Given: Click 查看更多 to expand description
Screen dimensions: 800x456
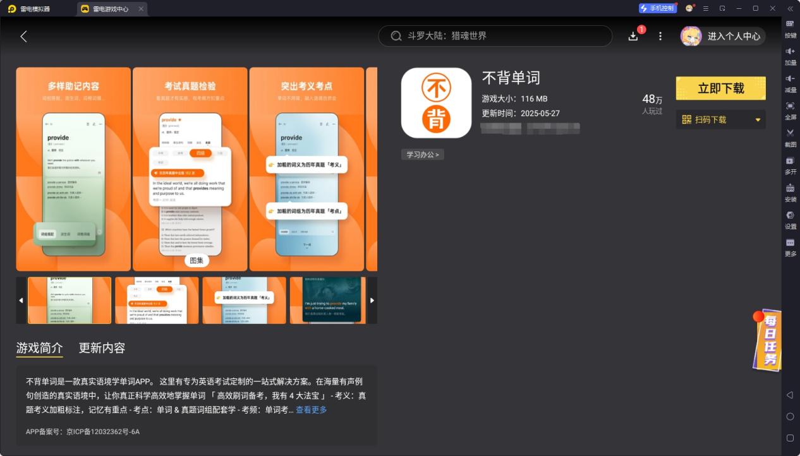Looking at the screenshot, I should (x=312, y=410).
